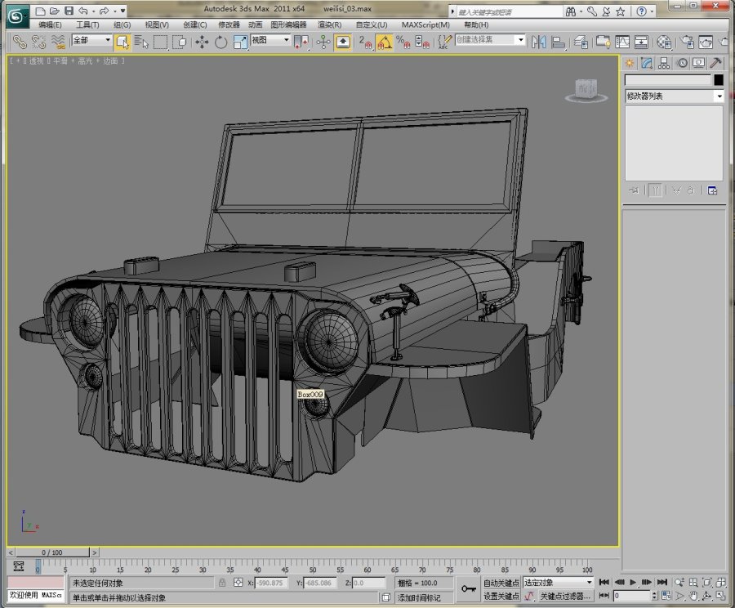Toggle the Percent Snap button
This screenshot has height=608, width=735.
point(403,42)
